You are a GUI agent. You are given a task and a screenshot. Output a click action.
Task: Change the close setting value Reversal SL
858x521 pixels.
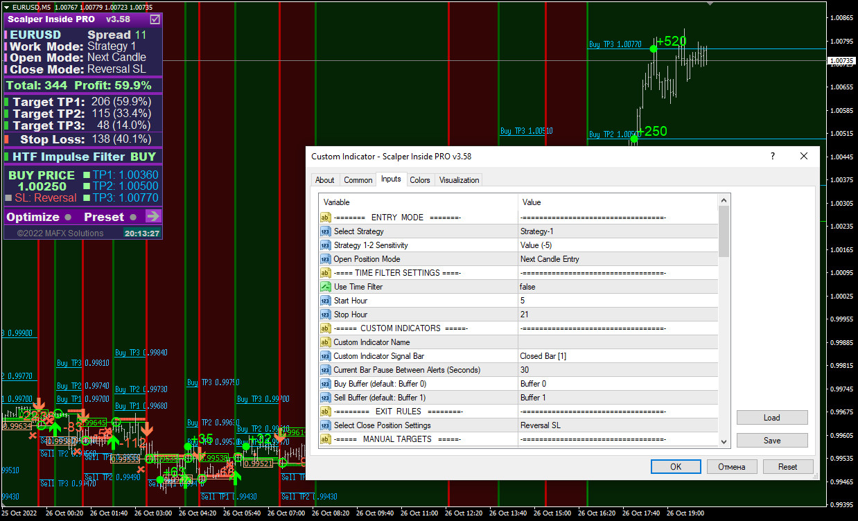[x=618, y=425]
